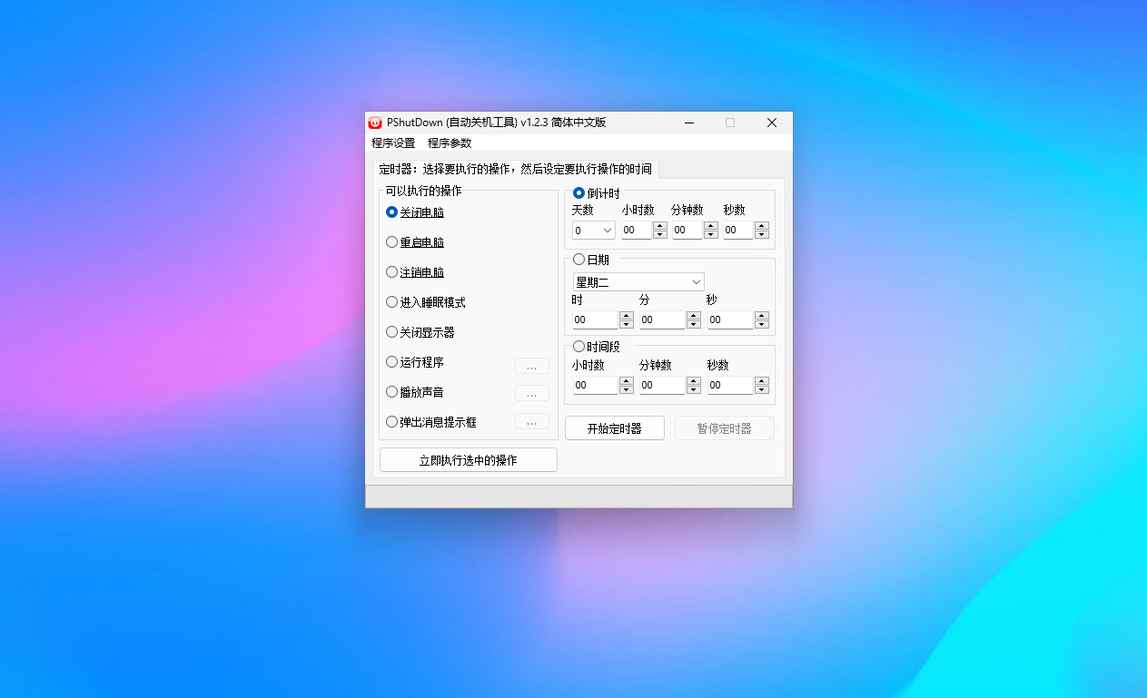Select the 倒计时 countdown mode
1147x698 pixels.
(578, 193)
